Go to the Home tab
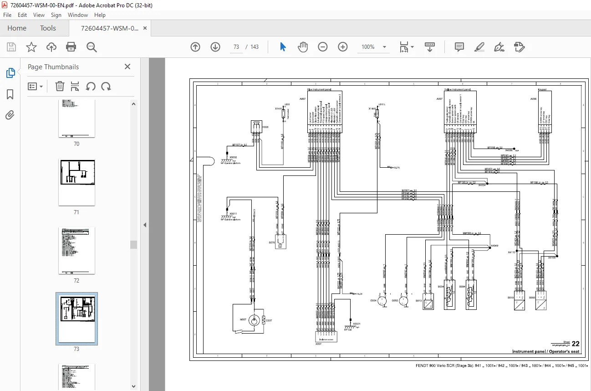The height and width of the screenshot is (391, 591). click(x=17, y=28)
